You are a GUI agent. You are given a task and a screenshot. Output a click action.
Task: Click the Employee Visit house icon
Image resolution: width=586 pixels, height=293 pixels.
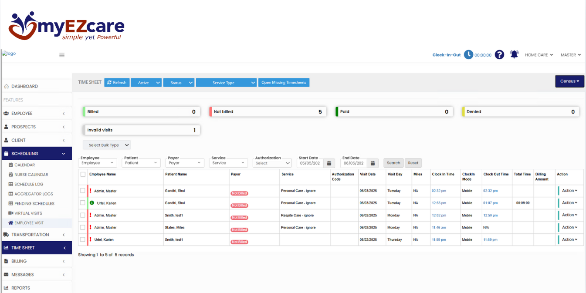tap(11, 223)
